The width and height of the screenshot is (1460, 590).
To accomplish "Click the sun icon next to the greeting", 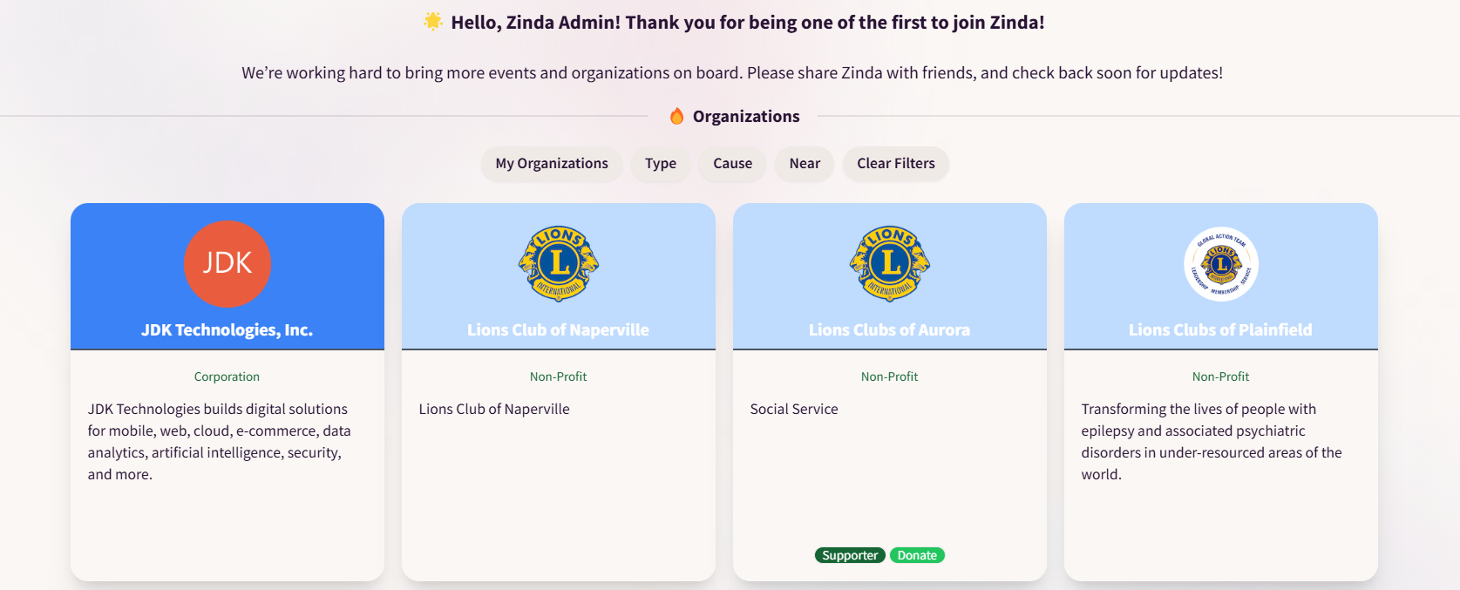I will pos(432,22).
